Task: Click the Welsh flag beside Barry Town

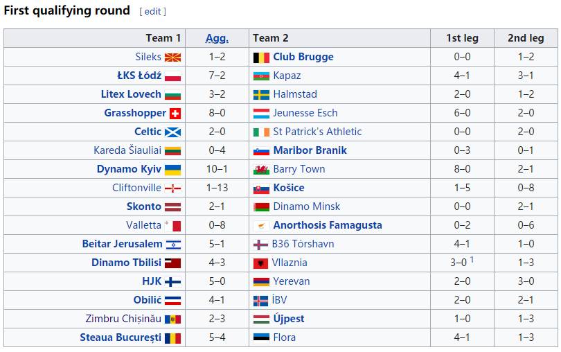Action: click(261, 170)
